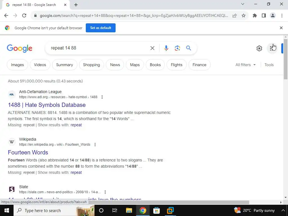
Task: Clear the search box text
Action: click(x=152, y=48)
